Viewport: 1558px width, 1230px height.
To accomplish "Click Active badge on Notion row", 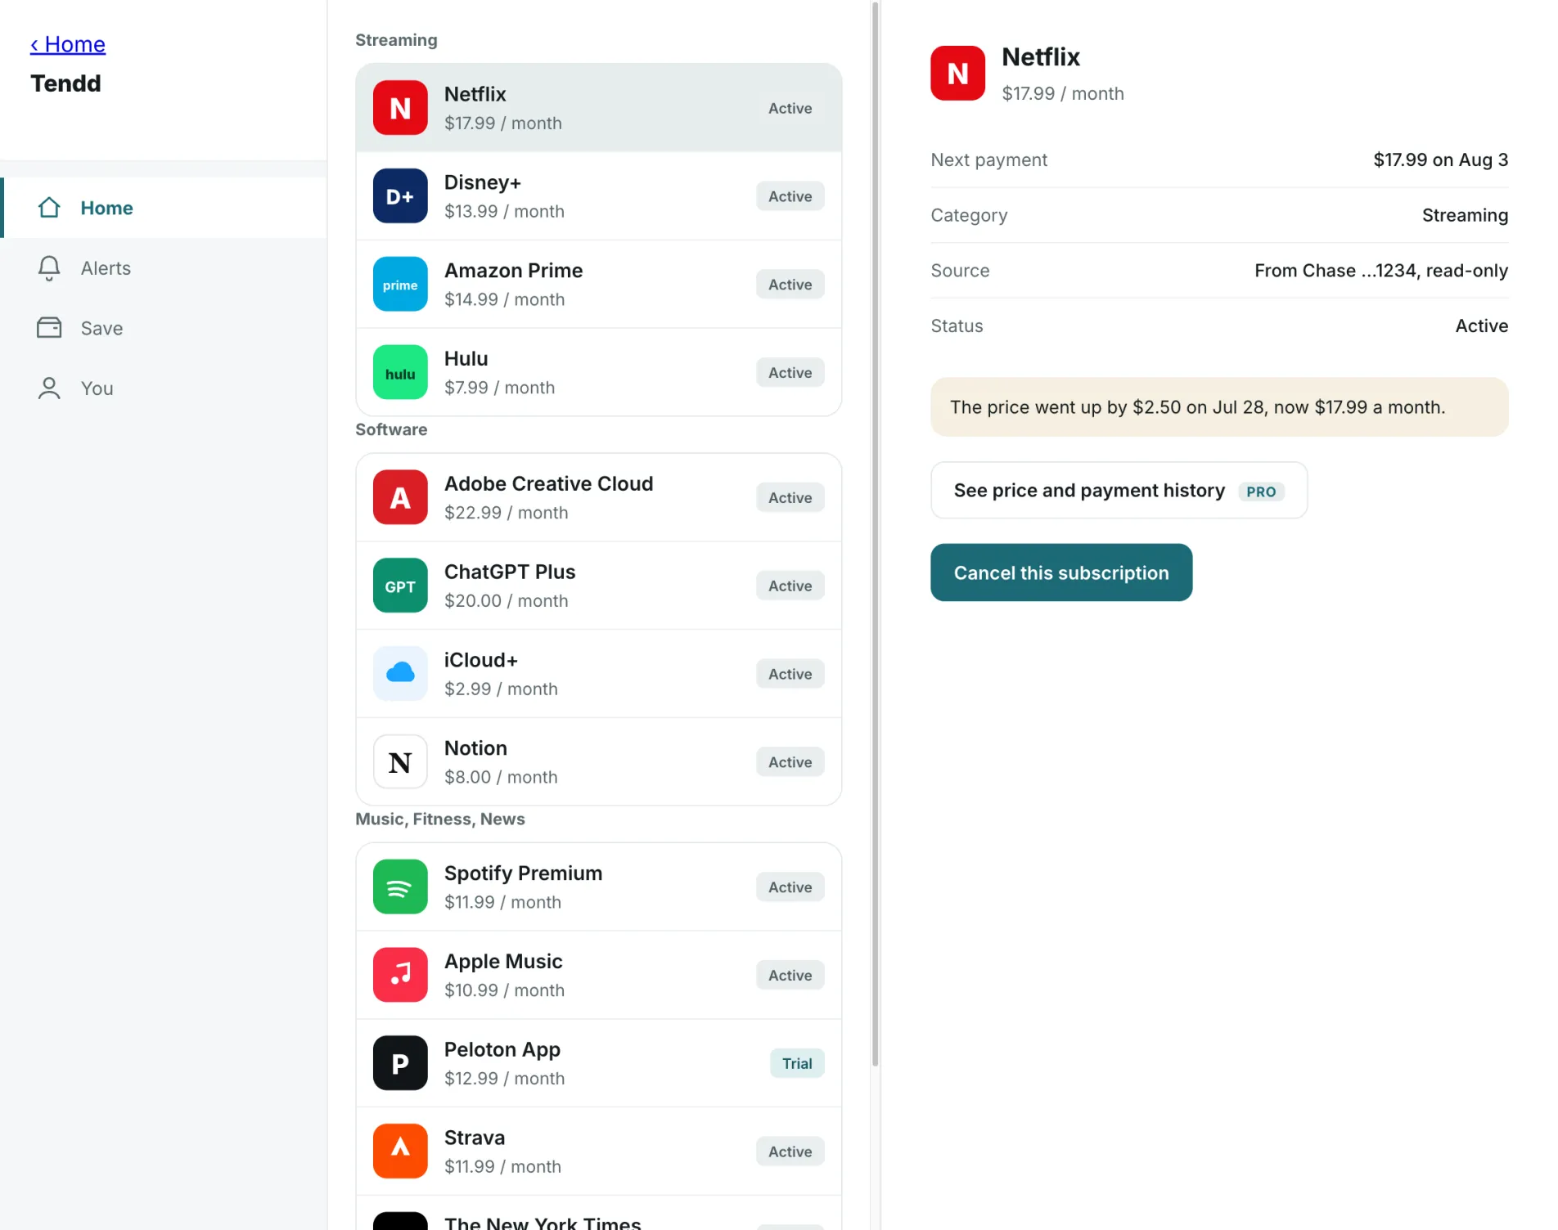I will [790, 762].
